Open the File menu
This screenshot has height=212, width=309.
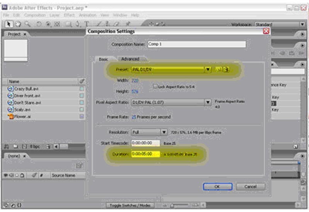point(6,15)
